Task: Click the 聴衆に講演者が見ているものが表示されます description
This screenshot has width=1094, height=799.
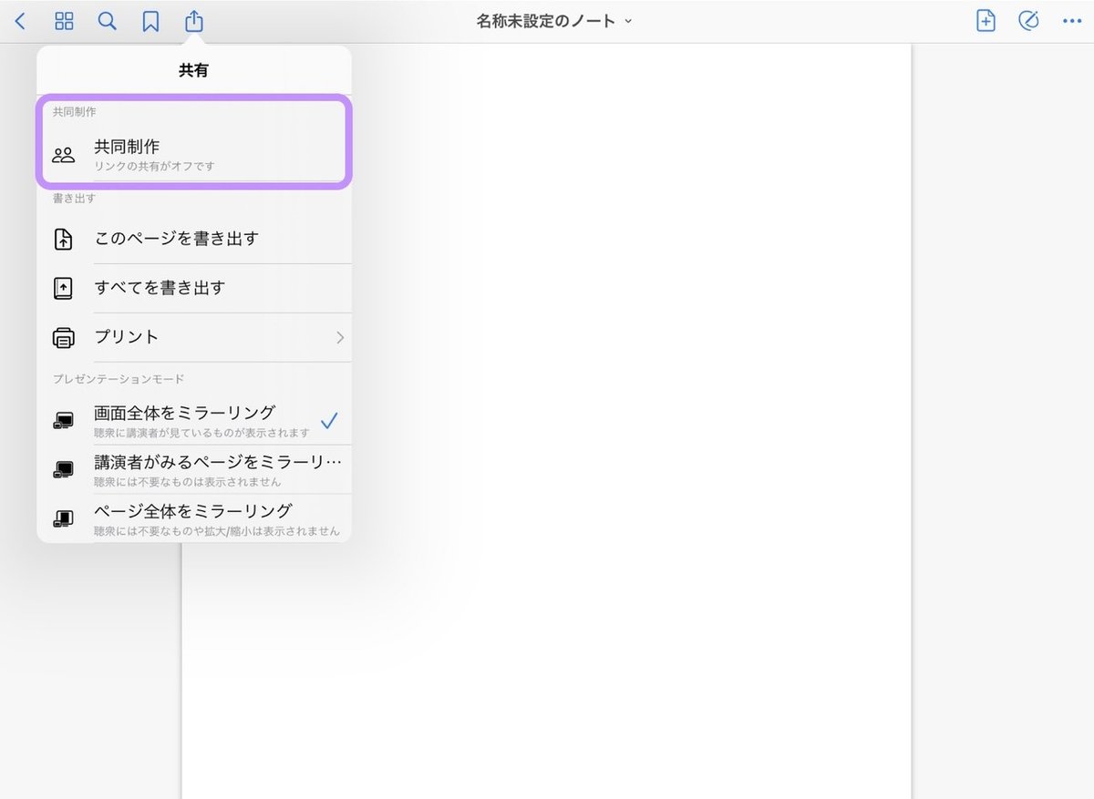Action: tap(202, 433)
